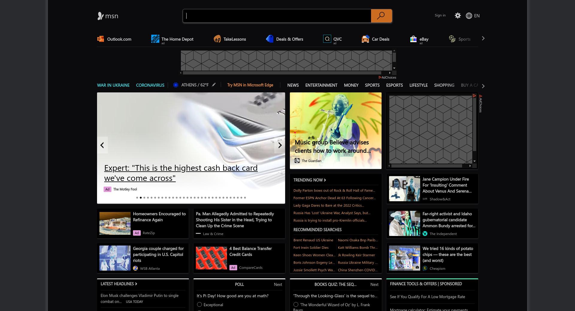The height and width of the screenshot is (311, 575).
Task: Expand more categories in navigation bar
Action: click(x=483, y=86)
